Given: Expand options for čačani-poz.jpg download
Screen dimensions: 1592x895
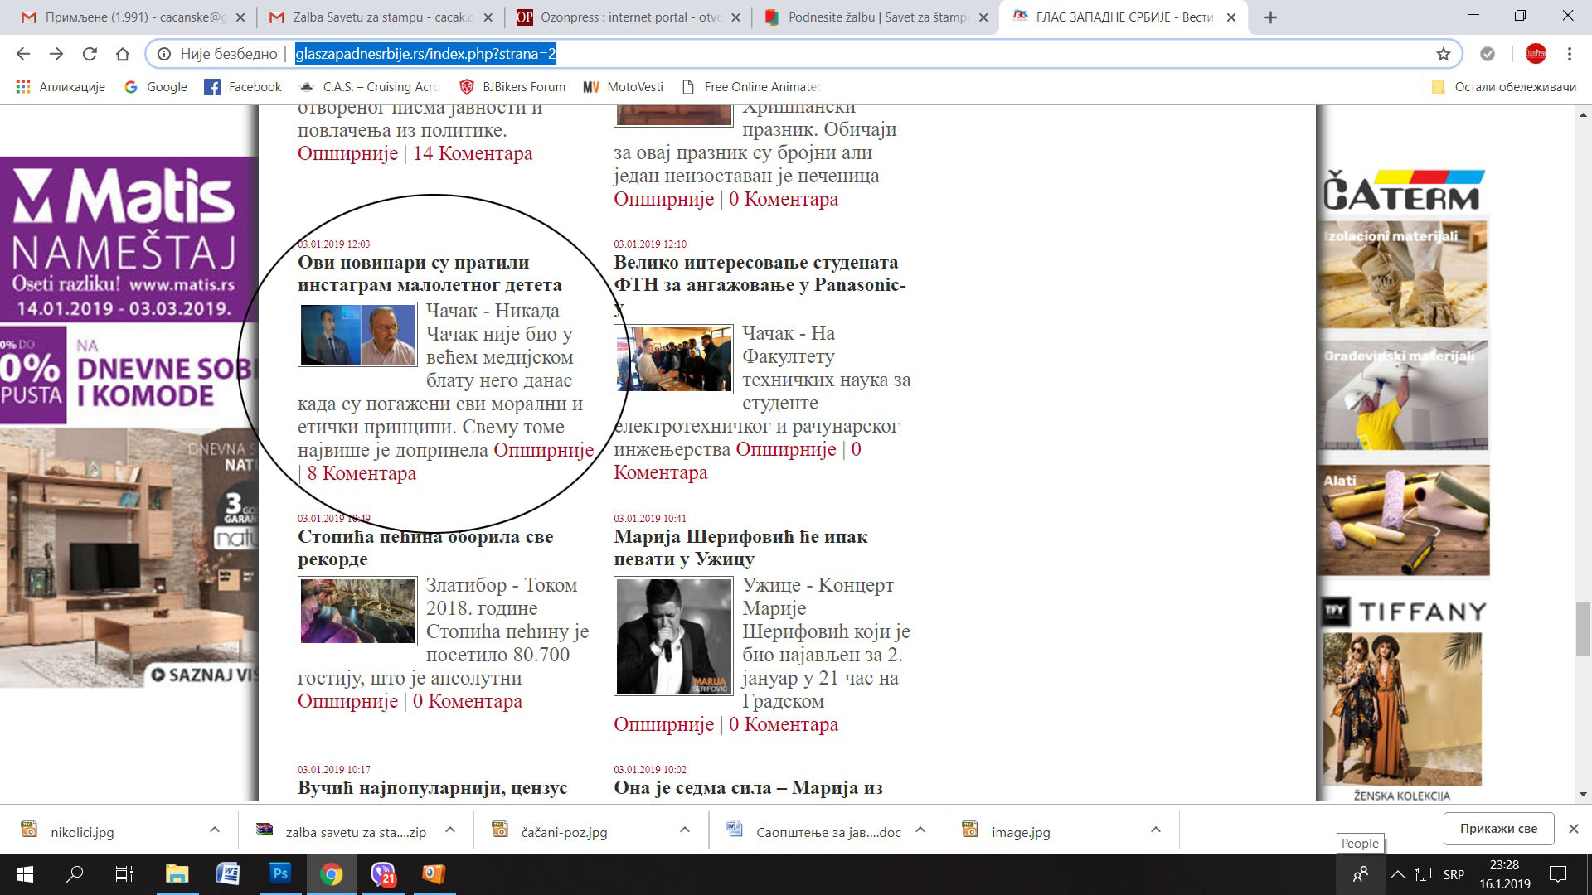Looking at the screenshot, I should [685, 830].
